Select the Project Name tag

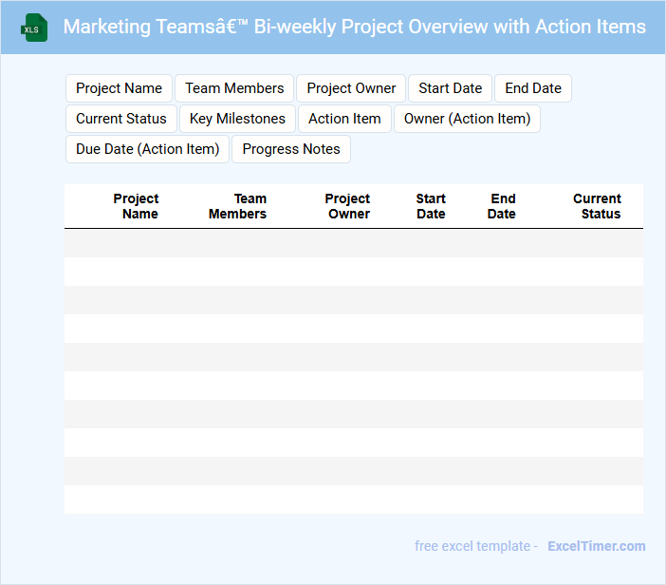[x=119, y=88]
